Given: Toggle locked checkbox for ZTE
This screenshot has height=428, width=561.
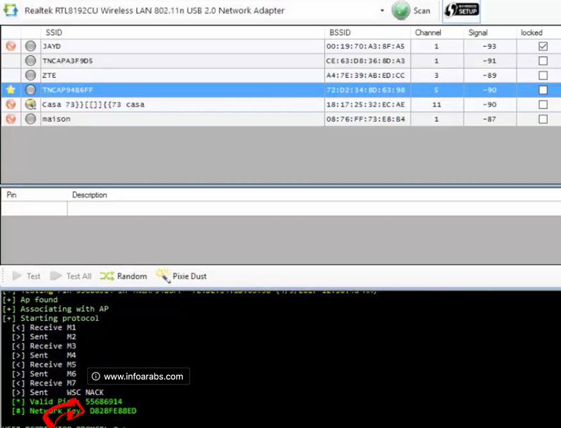Looking at the screenshot, I should (x=543, y=75).
